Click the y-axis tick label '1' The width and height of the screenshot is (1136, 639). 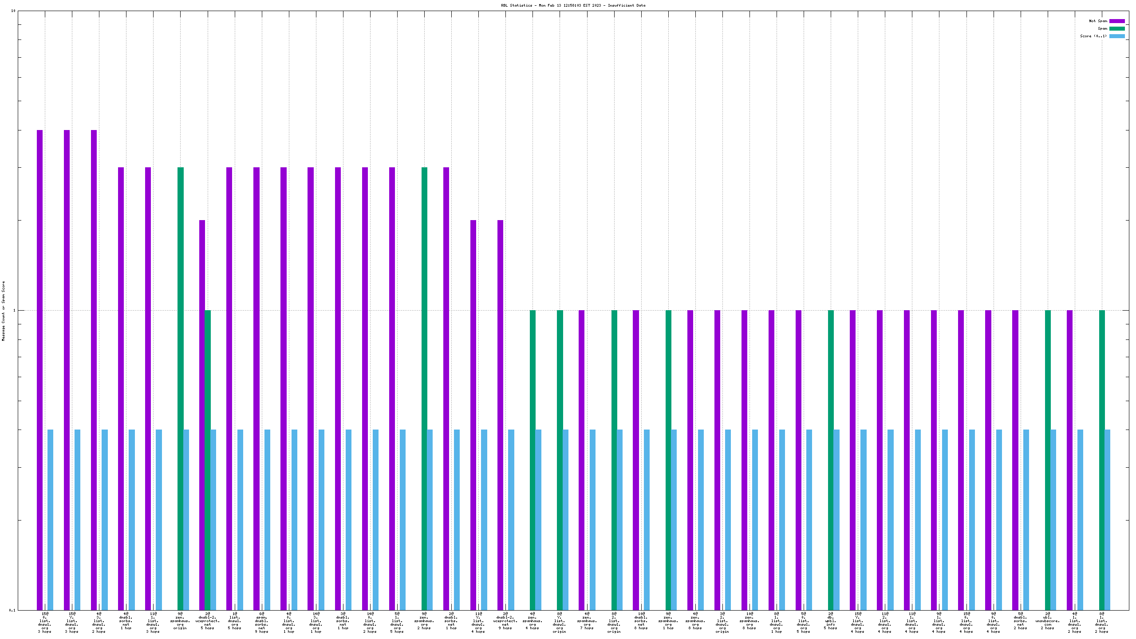click(x=14, y=310)
